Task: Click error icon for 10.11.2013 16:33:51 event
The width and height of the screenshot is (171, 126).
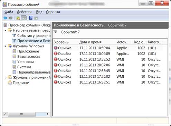Action: tap(56, 82)
